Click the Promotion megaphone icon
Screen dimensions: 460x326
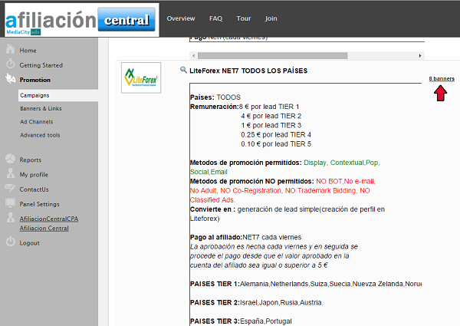click(10, 79)
